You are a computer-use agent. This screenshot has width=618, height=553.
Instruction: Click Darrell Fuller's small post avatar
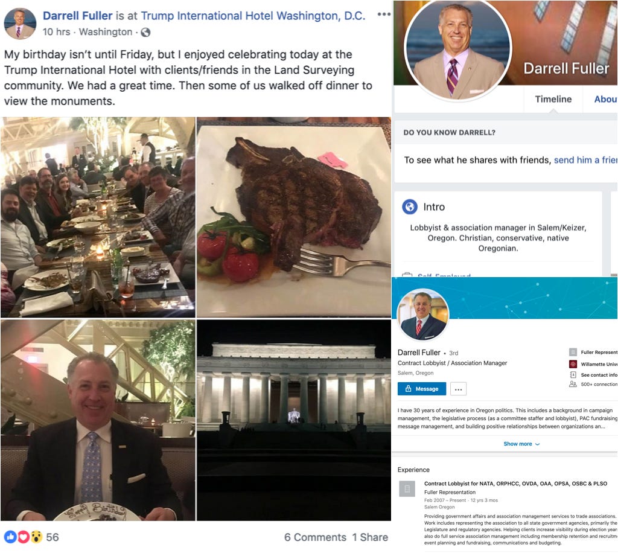point(20,24)
